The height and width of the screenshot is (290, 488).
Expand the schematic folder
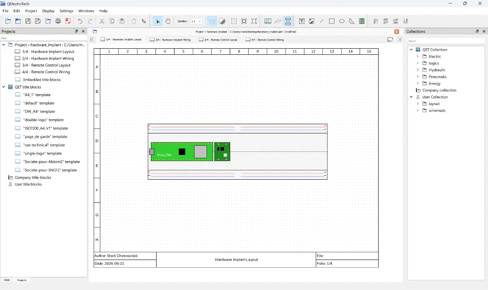pyautogui.click(x=418, y=110)
